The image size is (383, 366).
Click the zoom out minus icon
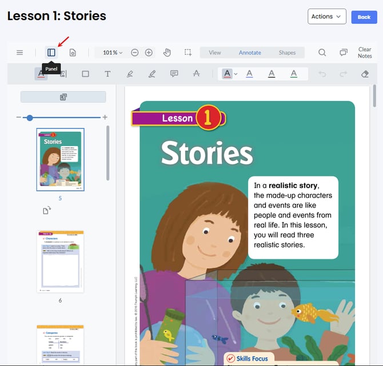point(135,53)
